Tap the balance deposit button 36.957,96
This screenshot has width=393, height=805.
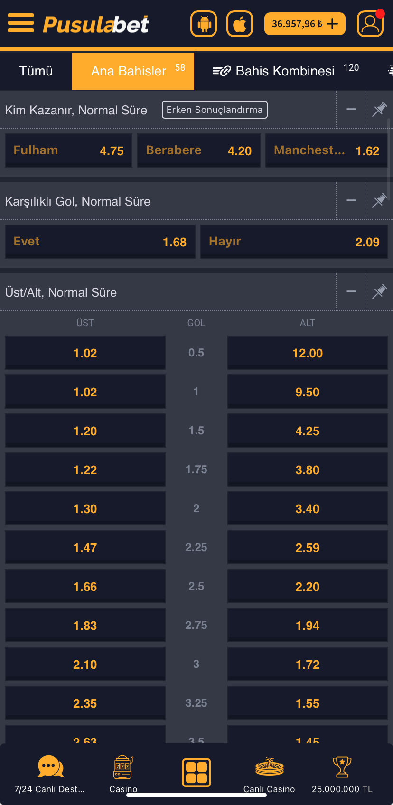[304, 24]
